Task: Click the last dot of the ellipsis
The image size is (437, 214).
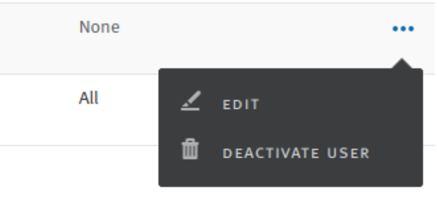Action: pos(411,28)
